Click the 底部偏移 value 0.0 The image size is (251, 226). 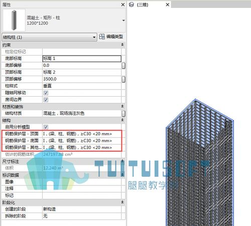point(82,66)
